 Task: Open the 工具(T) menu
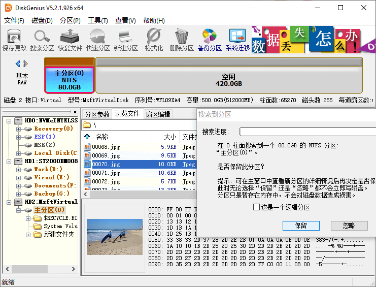point(97,21)
